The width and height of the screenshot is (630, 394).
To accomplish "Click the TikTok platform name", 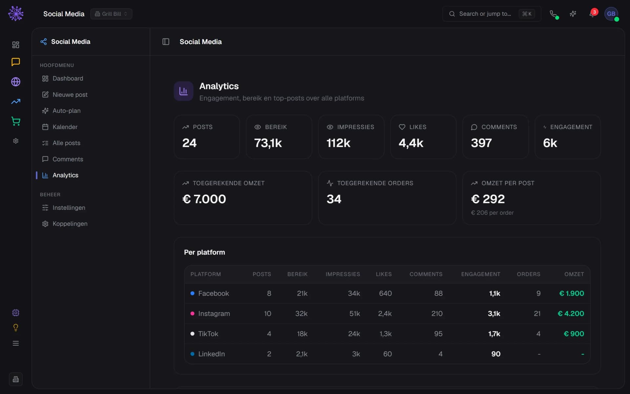I will pyautogui.click(x=208, y=334).
